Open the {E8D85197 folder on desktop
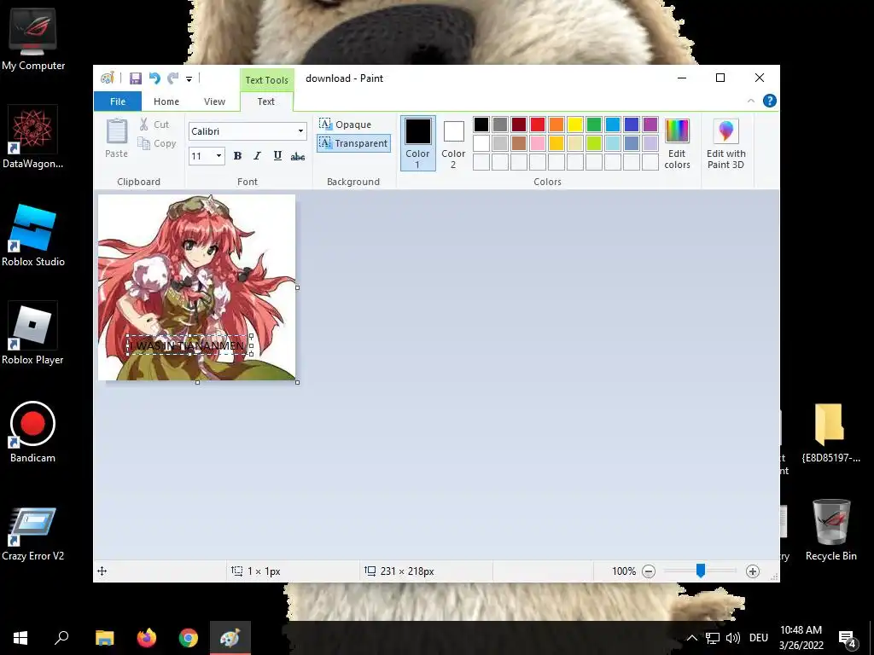This screenshot has height=655, width=874. tap(831, 433)
